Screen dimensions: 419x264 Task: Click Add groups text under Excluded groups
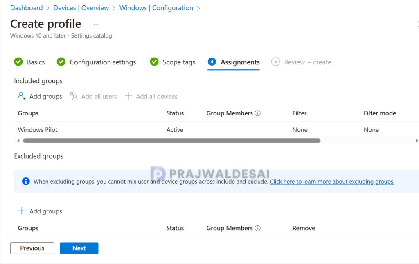coord(46,211)
